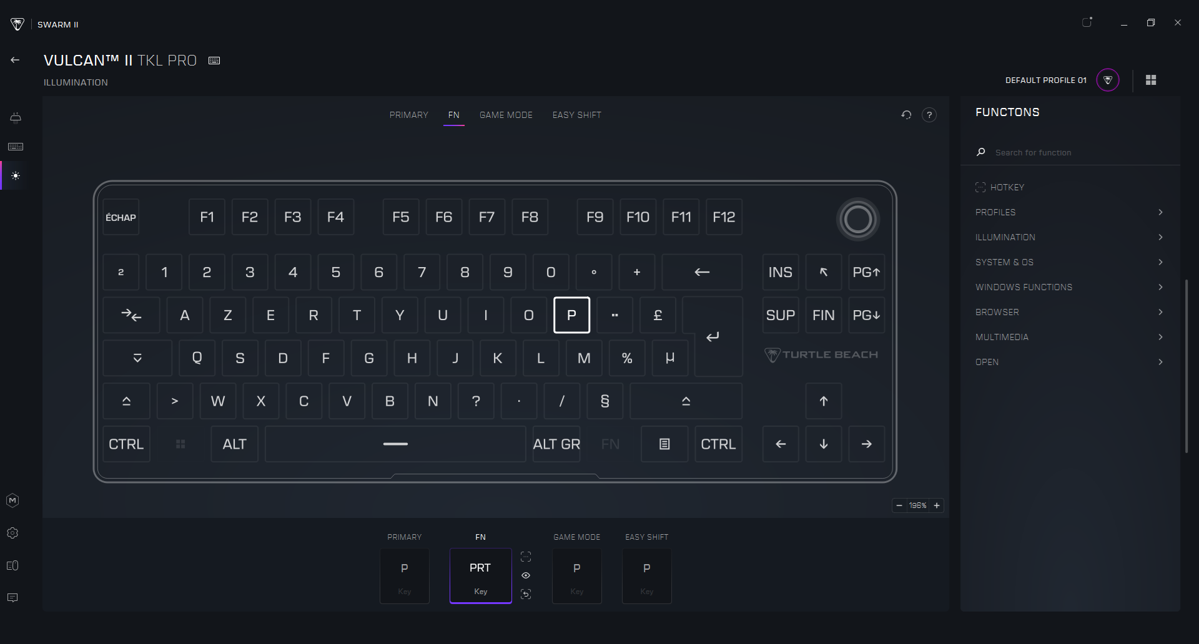Click the profile grid icon at top right
This screenshot has width=1199, height=644.
click(x=1151, y=80)
